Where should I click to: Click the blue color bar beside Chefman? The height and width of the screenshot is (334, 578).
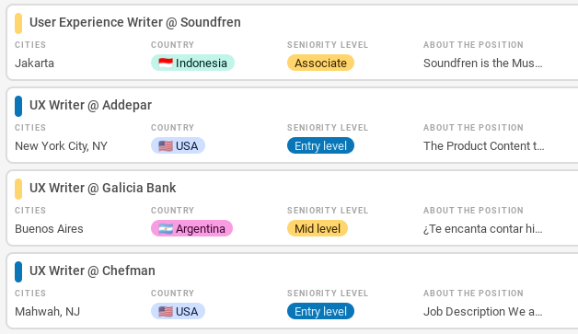click(18, 271)
